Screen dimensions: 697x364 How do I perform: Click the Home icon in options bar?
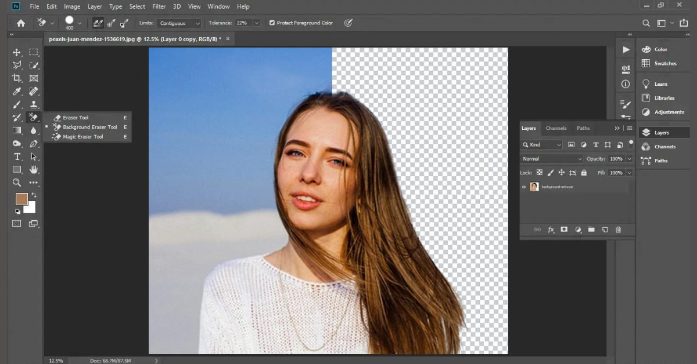click(21, 23)
